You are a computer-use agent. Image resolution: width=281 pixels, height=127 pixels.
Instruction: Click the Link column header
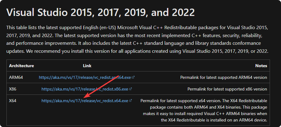tap(87, 66)
